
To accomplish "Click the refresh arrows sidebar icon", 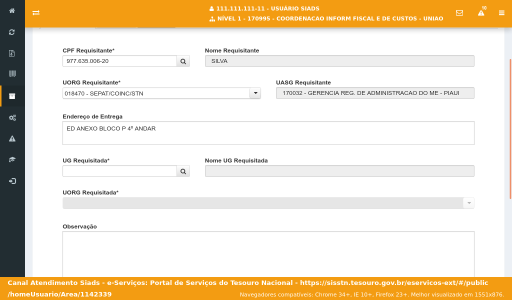I will (12, 32).
